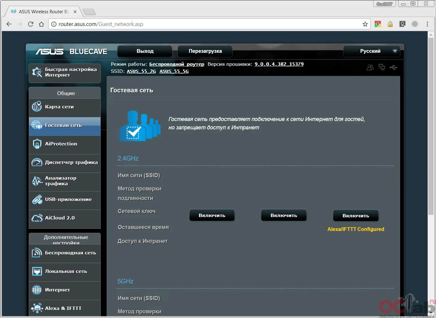Viewport: 436px width, 318px height.
Task: Open AiCloud 2.0 menu item
Action: pyautogui.click(x=65, y=219)
